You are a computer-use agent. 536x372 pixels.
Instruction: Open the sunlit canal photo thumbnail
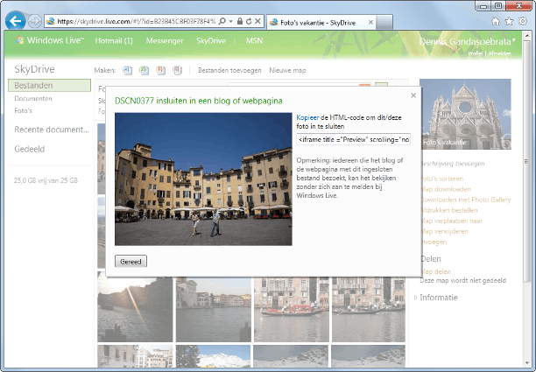click(x=135, y=310)
